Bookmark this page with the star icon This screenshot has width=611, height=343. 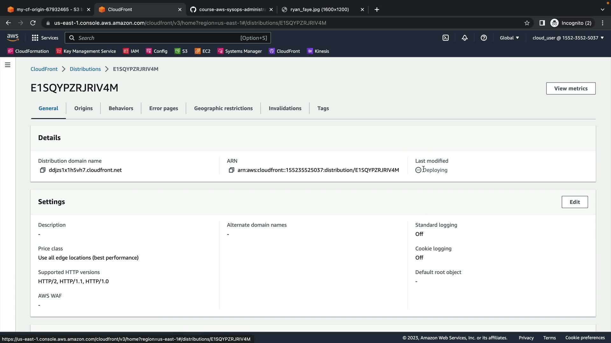[x=527, y=23]
